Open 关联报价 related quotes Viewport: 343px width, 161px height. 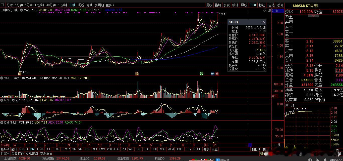pyautogui.click(x=18, y=154)
